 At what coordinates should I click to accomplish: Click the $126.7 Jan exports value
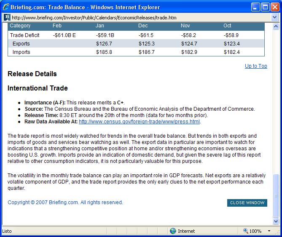point(104,44)
